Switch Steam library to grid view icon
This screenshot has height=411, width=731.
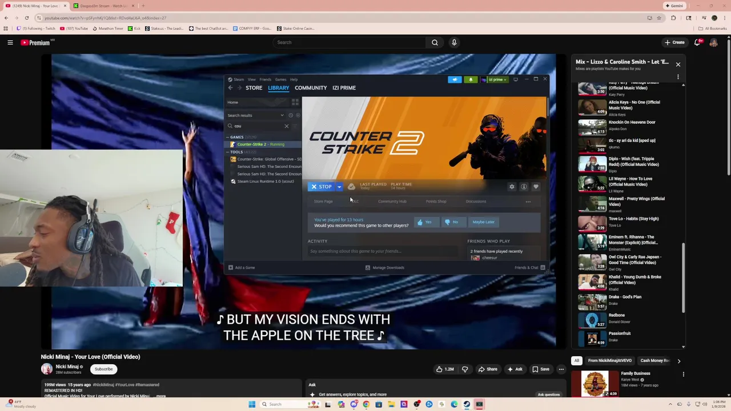click(x=295, y=102)
